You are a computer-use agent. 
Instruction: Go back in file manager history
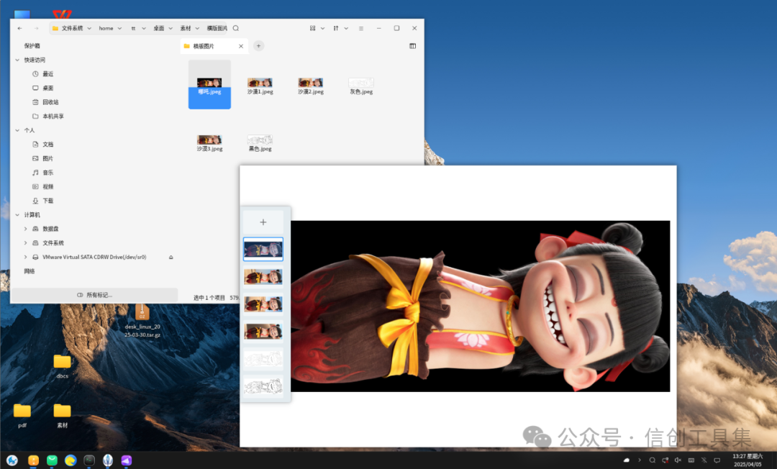tap(20, 28)
